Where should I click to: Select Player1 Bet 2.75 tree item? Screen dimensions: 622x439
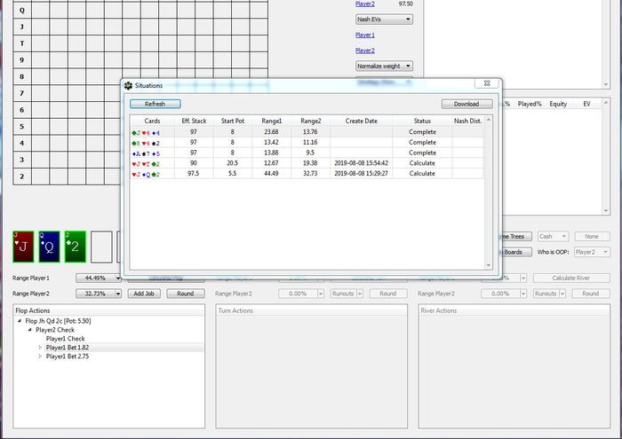pyautogui.click(x=68, y=357)
